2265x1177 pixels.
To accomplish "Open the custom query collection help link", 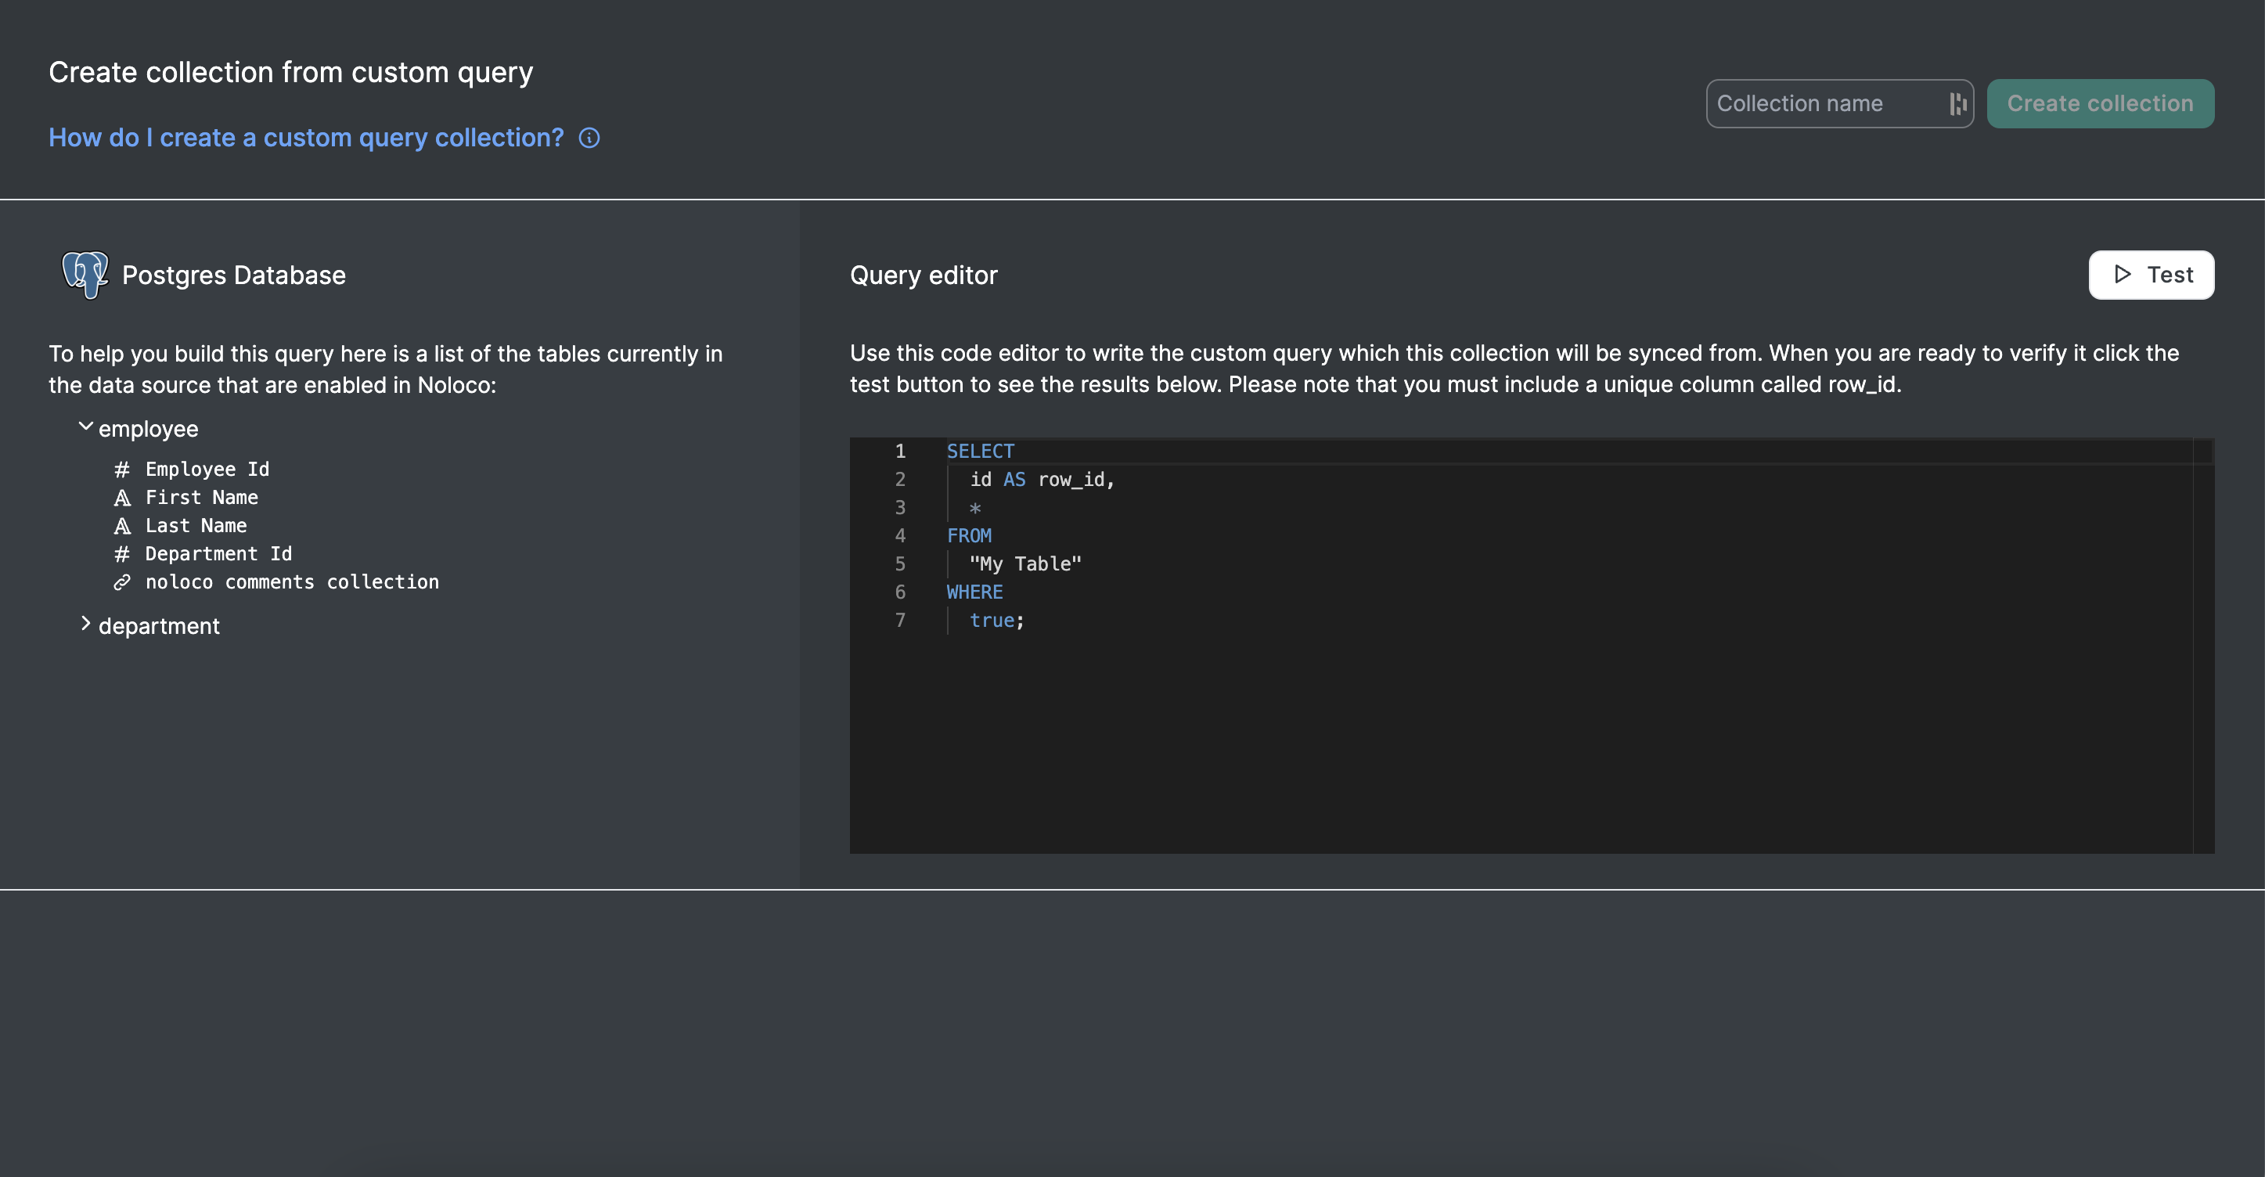I will (x=306, y=138).
